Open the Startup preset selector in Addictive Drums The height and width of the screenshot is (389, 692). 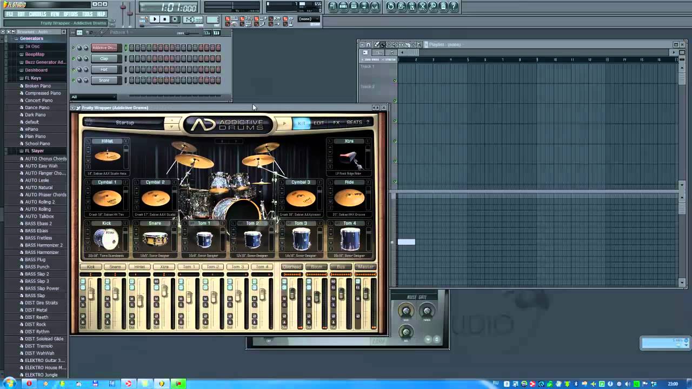tap(125, 123)
